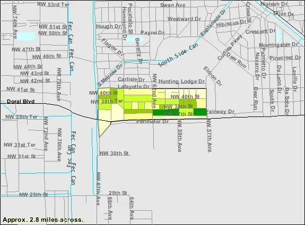The height and width of the screenshot is (225, 305).
Task: Select the Esplanade Dr label
Action: pyautogui.click(x=213, y=23)
